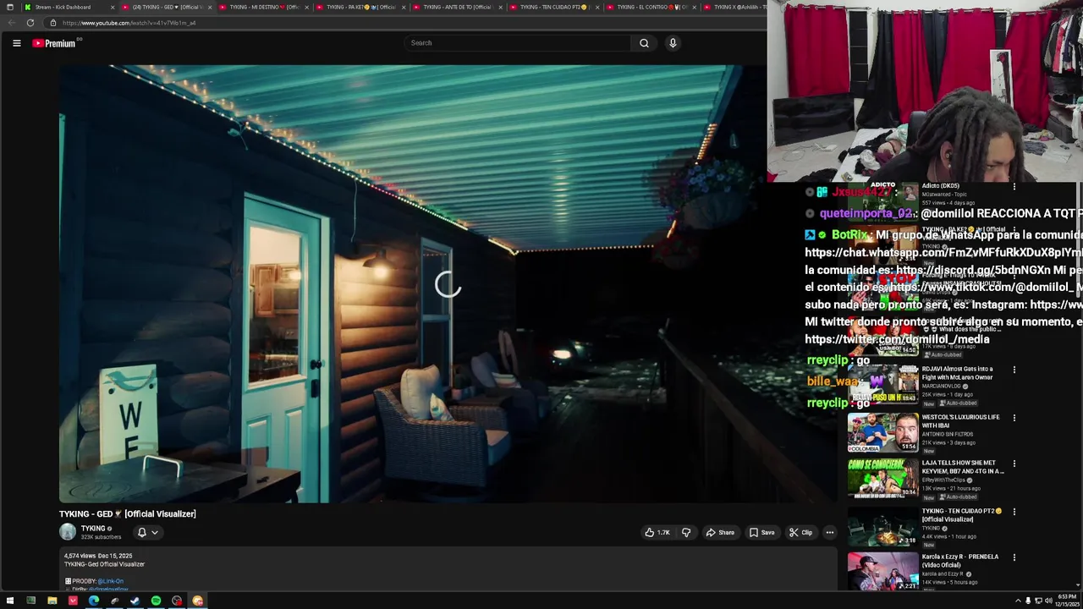This screenshot has width=1083, height=609.
Task: Switch to TYKING - ANTE DE TO tab
Action: (457, 7)
